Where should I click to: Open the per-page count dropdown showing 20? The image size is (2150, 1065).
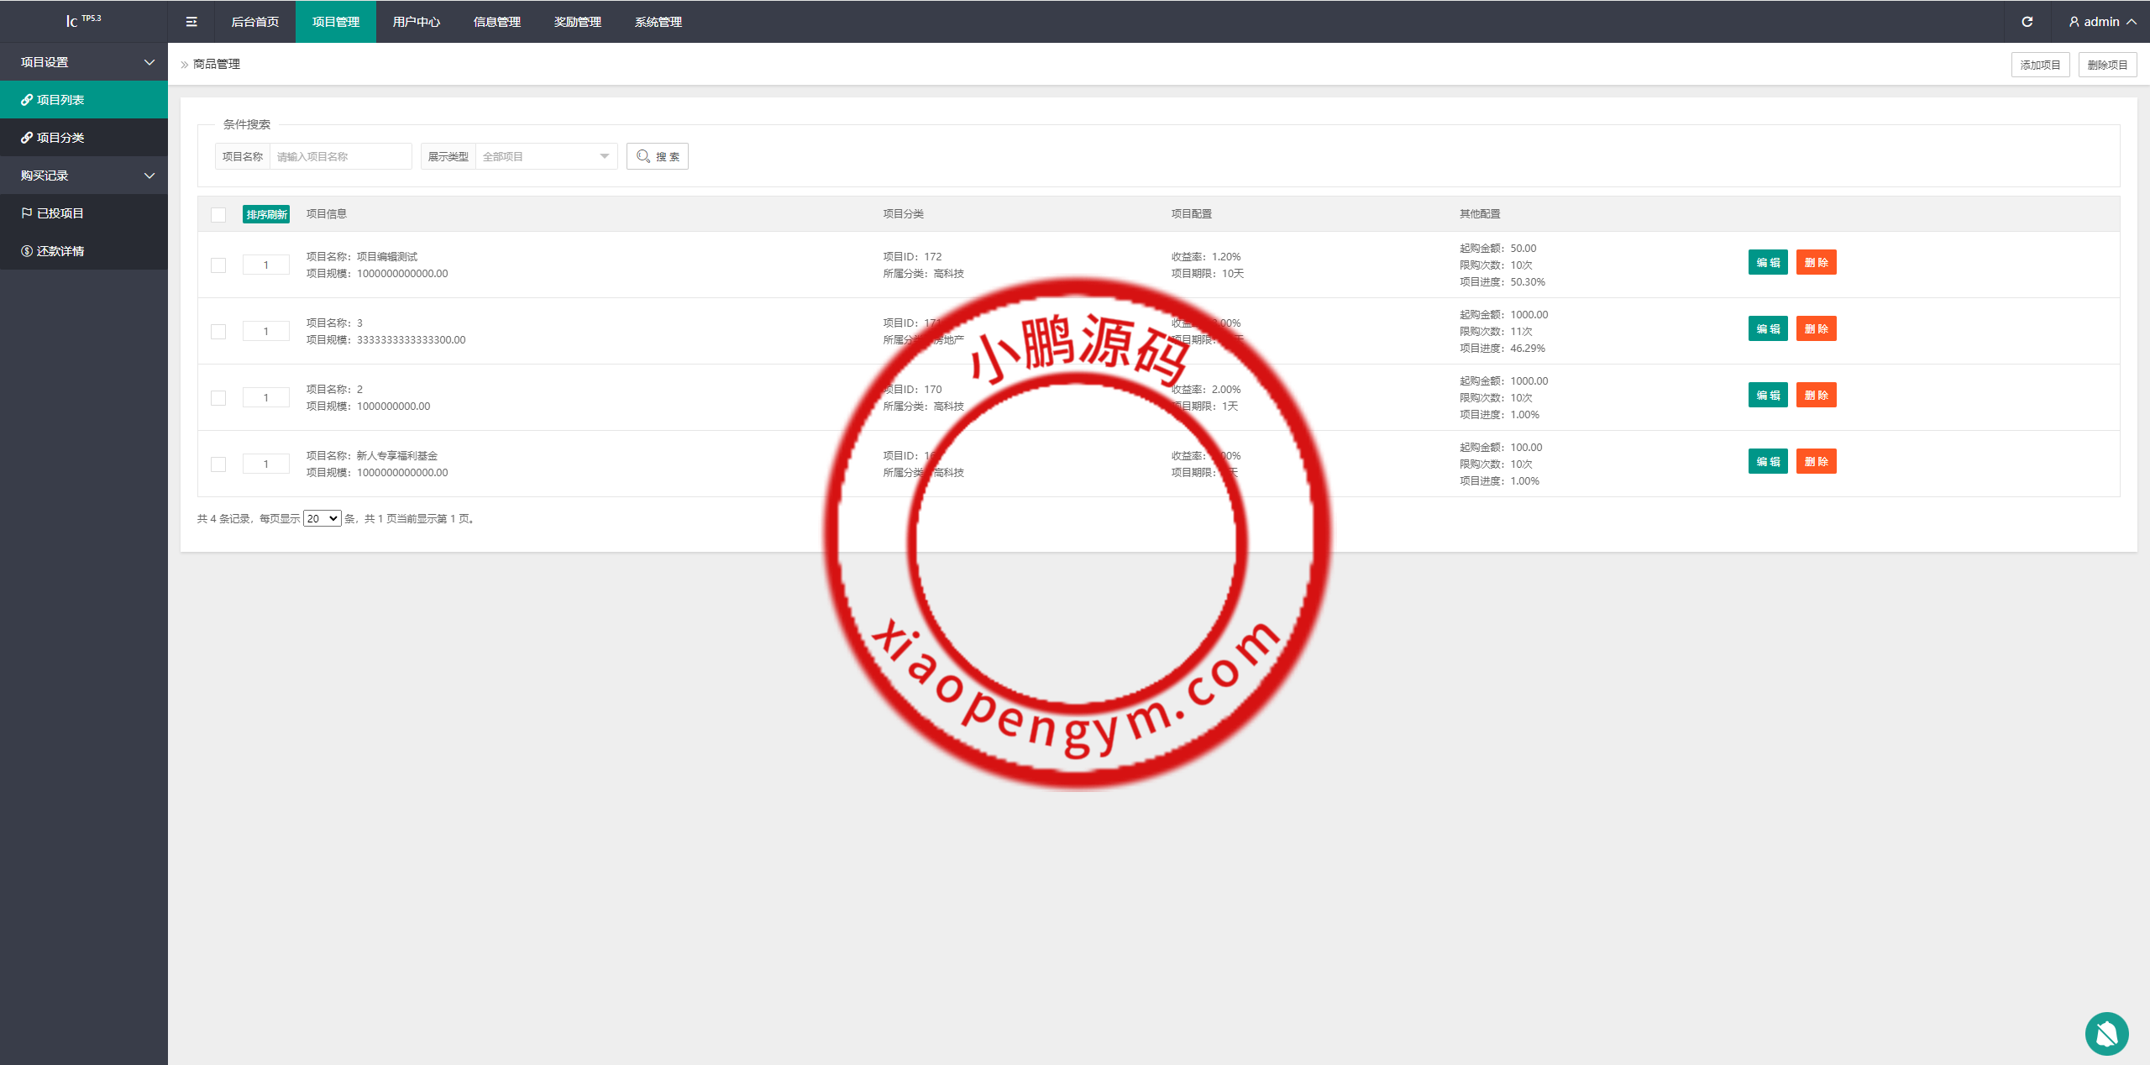point(322,519)
